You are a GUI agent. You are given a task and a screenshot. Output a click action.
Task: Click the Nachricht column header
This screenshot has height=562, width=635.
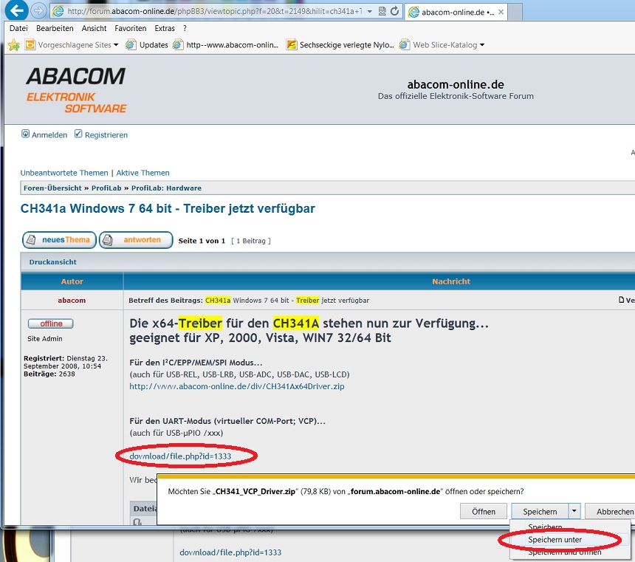point(451,281)
